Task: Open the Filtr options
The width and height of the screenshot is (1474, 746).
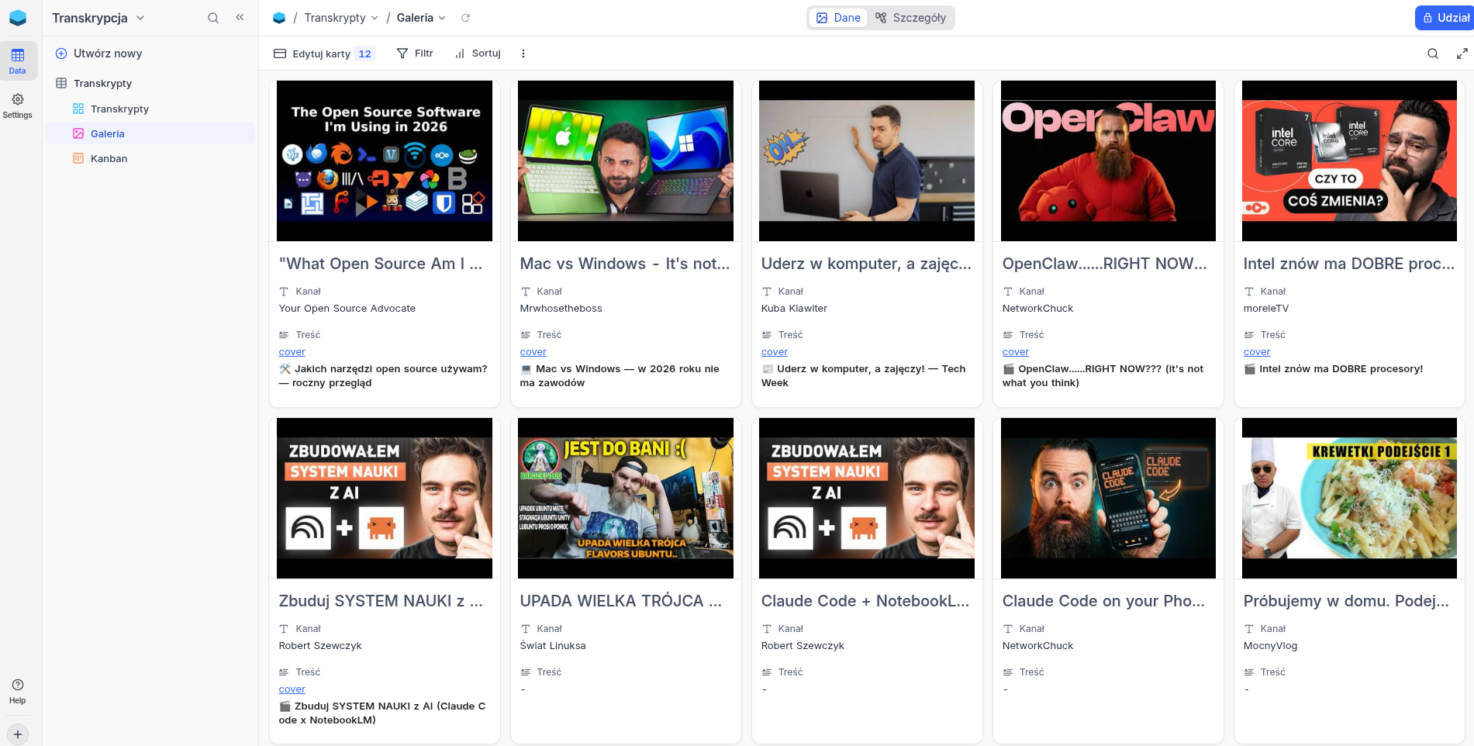Action: tap(415, 54)
